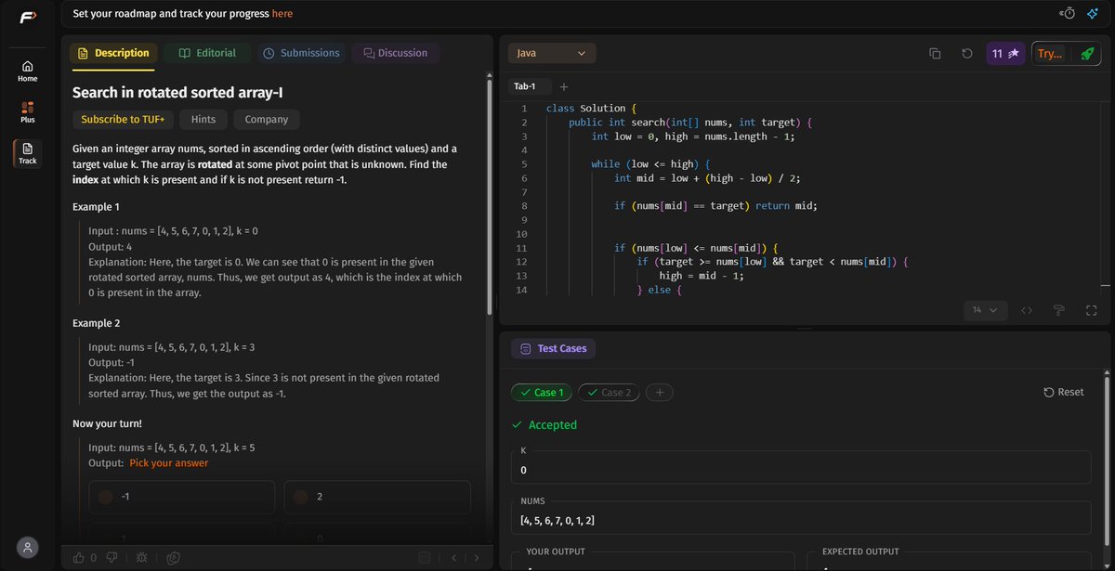The width and height of the screenshot is (1115, 571).
Task: Go to the previous problem arrow
Action: pyautogui.click(x=454, y=557)
